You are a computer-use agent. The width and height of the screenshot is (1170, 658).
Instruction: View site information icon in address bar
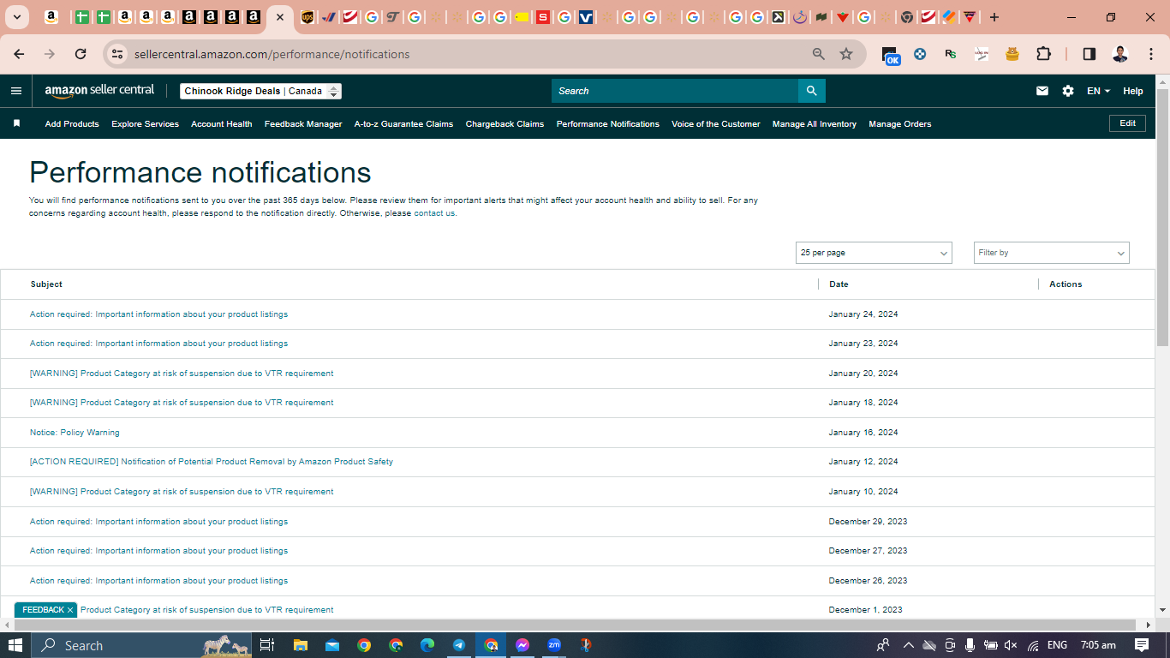[x=118, y=54]
